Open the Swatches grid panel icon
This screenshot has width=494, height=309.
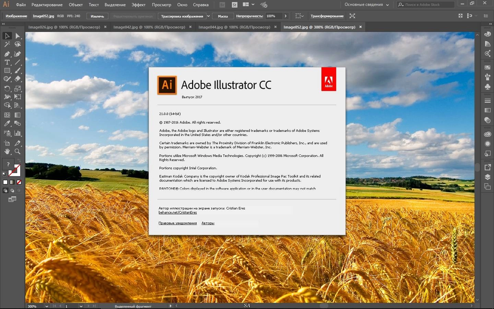487,67
